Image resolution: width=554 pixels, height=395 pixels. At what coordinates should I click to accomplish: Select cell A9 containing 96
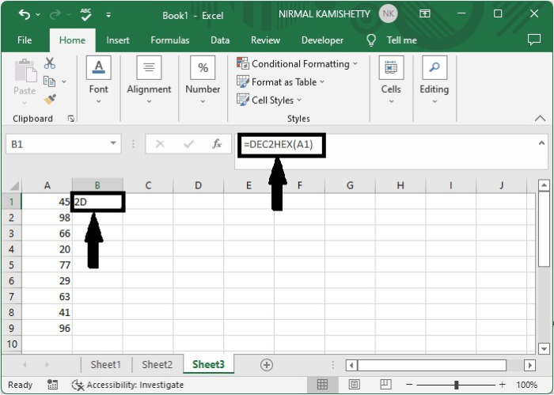[x=47, y=329]
